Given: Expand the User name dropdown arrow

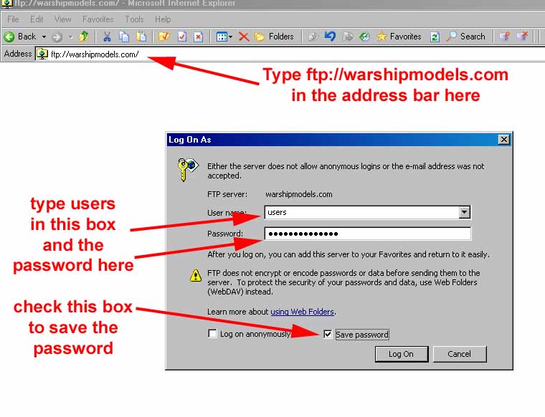Looking at the screenshot, I should tap(465, 212).
